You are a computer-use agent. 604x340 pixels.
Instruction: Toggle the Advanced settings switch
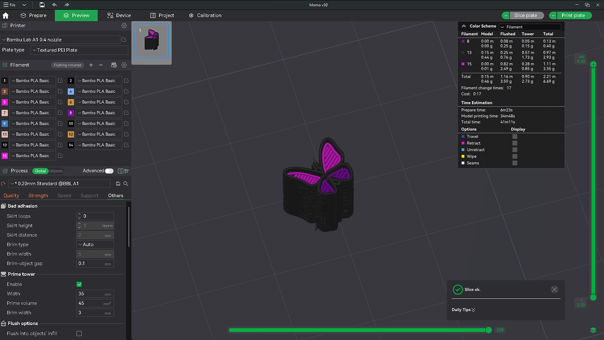pyautogui.click(x=109, y=171)
